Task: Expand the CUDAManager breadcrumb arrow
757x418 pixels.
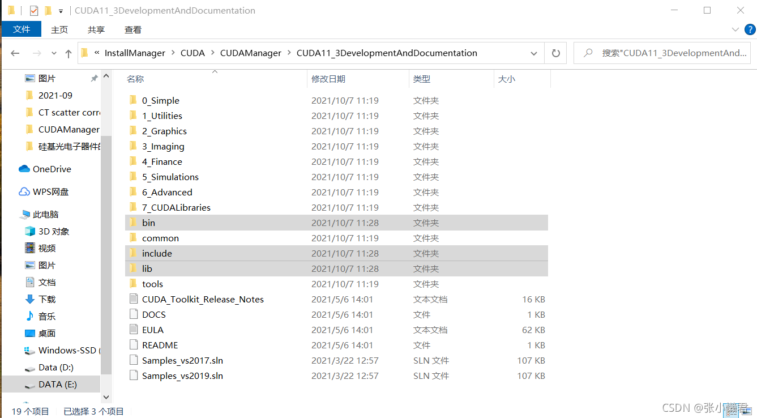Action: point(289,53)
